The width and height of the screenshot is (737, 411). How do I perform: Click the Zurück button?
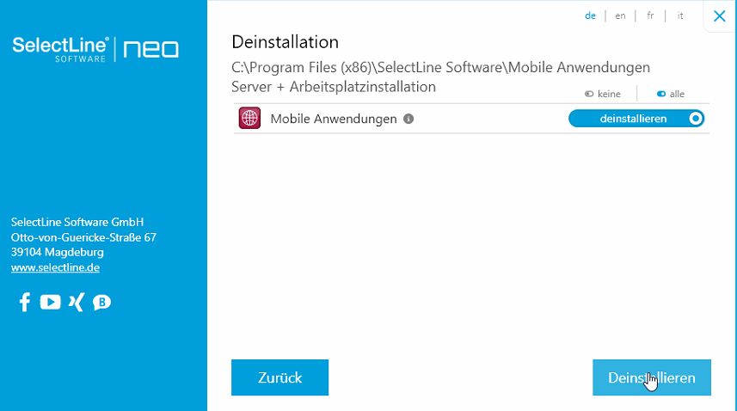coord(279,377)
